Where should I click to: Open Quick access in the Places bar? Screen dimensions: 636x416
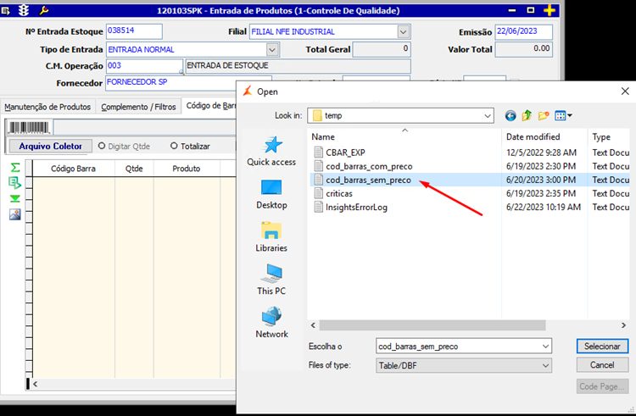[x=271, y=151]
